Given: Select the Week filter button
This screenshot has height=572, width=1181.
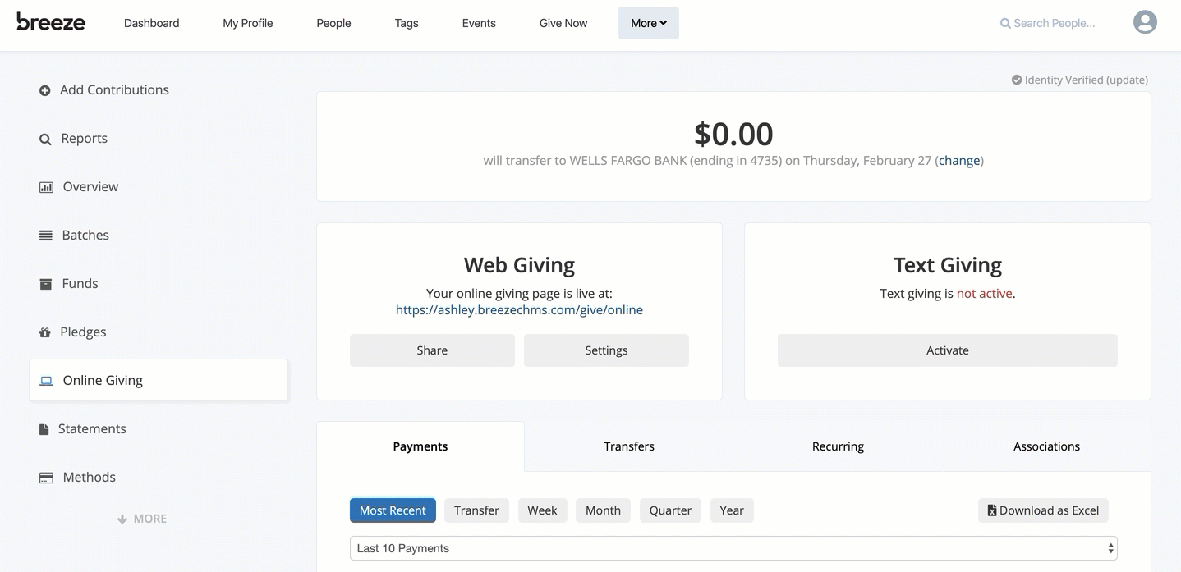Looking at the screenshot, I should tap(542, 510).
